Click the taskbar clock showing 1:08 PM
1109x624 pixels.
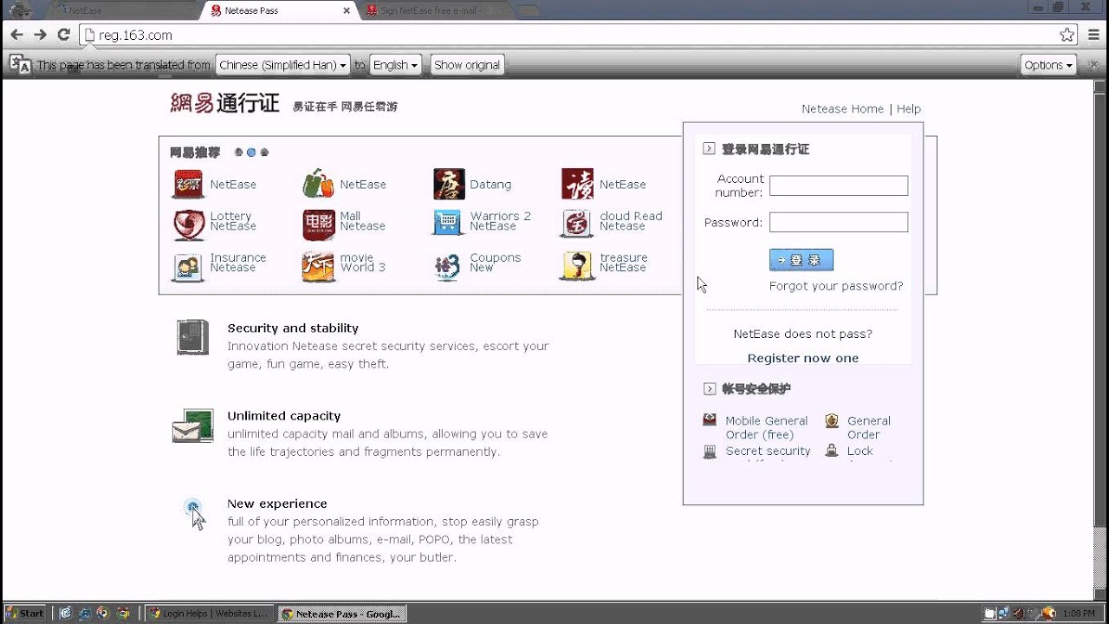click(x=1079, y=614)
